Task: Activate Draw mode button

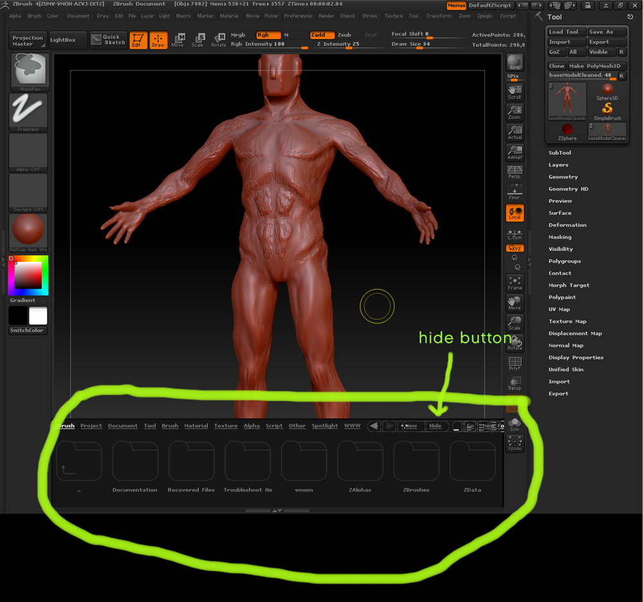Action: point(158,40)
